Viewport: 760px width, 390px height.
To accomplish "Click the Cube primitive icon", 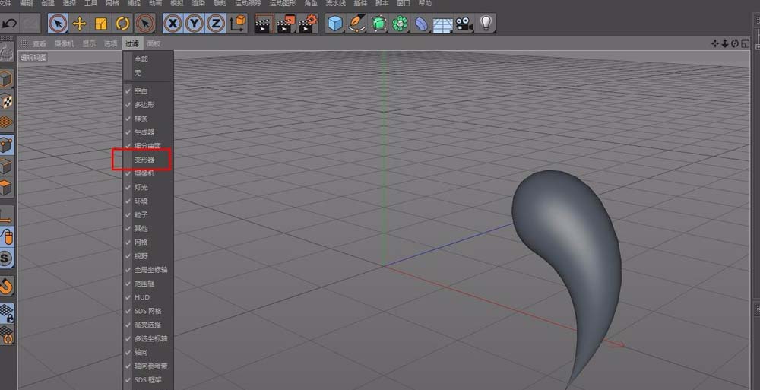I will click(334, 24).
